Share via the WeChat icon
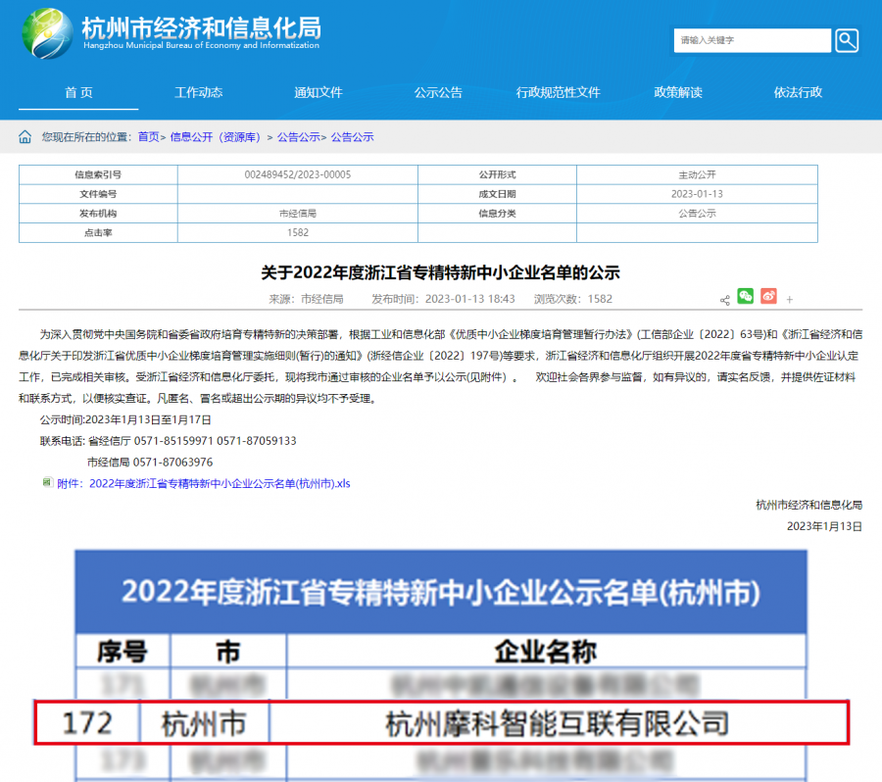882x782 pixels. pyautogui.click(x=746, y=296)
